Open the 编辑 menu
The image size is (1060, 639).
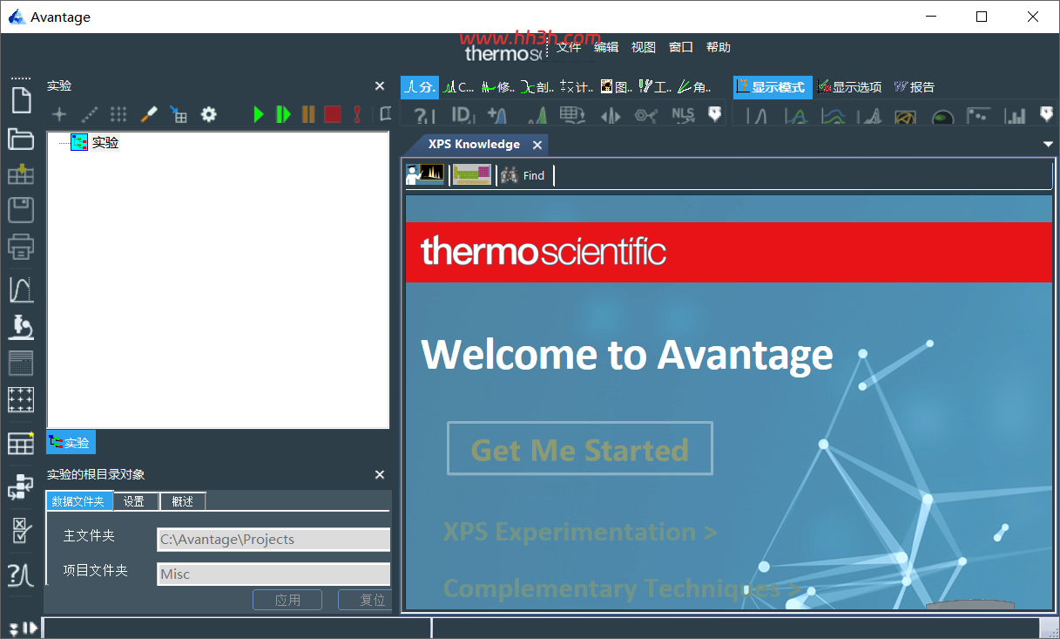click(606, 47)
